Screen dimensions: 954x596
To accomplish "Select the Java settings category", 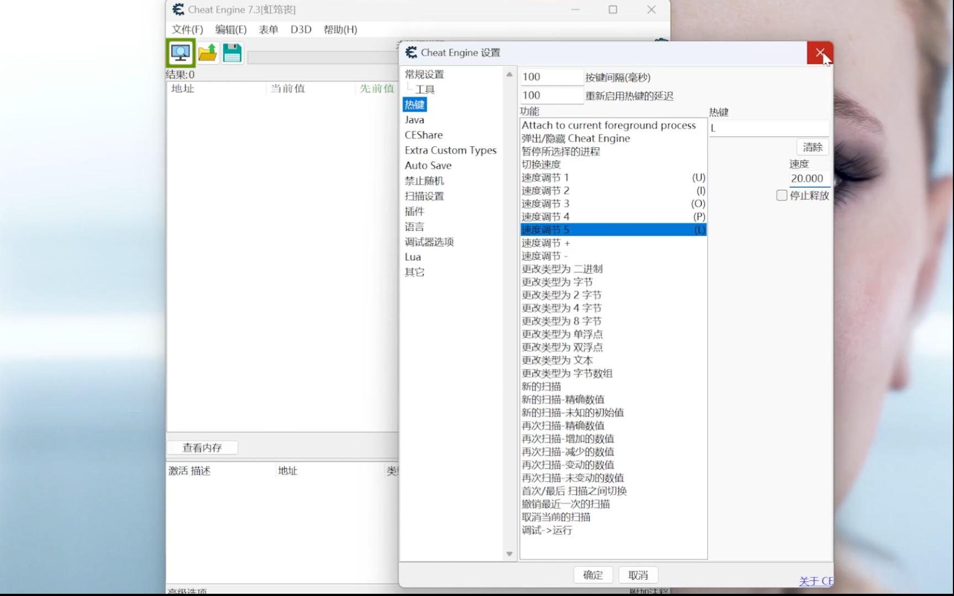I will click(414, 120).
